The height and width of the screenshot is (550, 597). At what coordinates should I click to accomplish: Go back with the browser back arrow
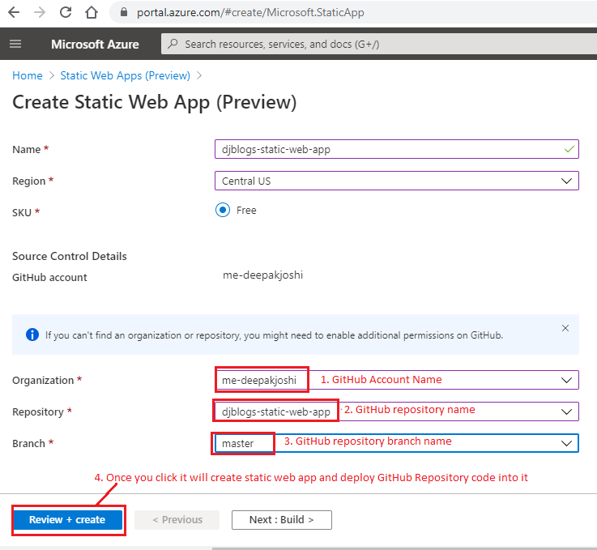click(14, 12)
